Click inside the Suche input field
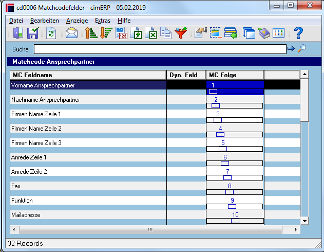Screen dimensions: 324x252 click(160, 49)
